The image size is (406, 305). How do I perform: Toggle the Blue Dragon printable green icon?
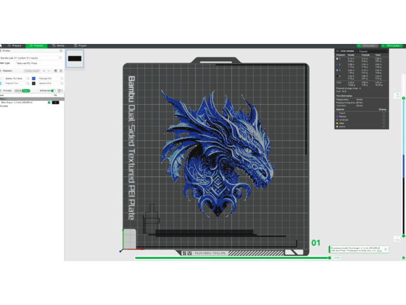(49, 103)
